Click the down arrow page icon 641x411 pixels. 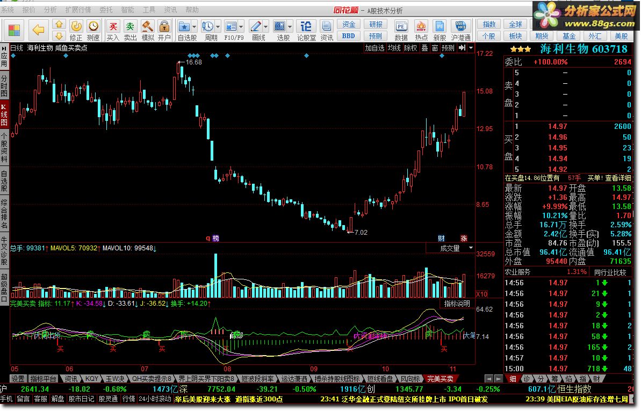click(59, 35)
